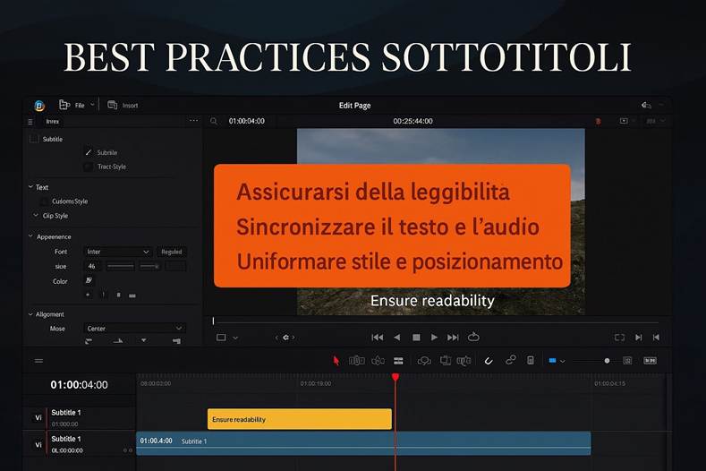The height and width of the screenshot is (471, 706).
Task: Open the Font dropdown showing Inter
Action: coord(117,252)
